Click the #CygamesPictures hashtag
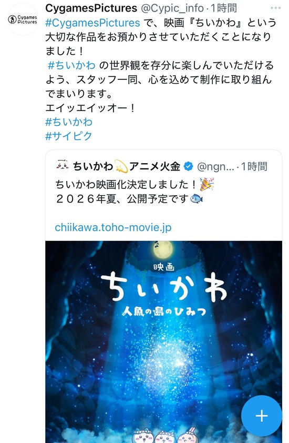Image resolution: width=289 pixels, height=443 pixels. 92,23
